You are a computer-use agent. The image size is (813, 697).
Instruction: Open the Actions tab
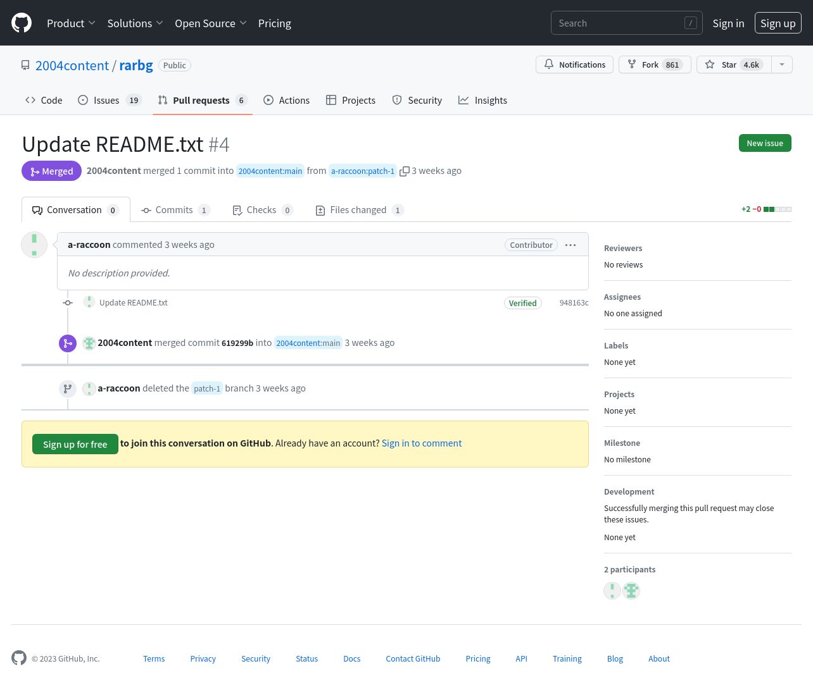click(x=286, y=100)
